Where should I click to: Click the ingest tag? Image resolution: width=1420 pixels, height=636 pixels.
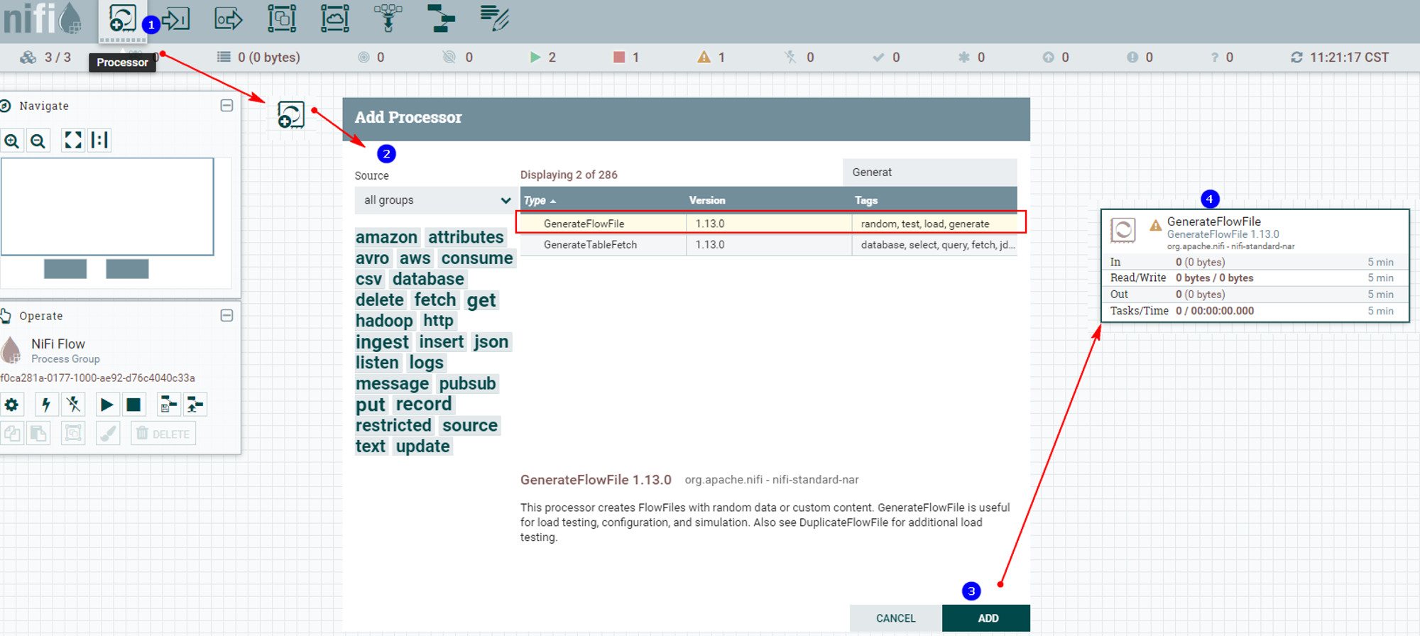pos(382,342)
